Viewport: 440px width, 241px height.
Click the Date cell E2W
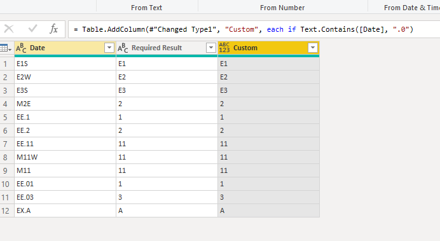65,77
